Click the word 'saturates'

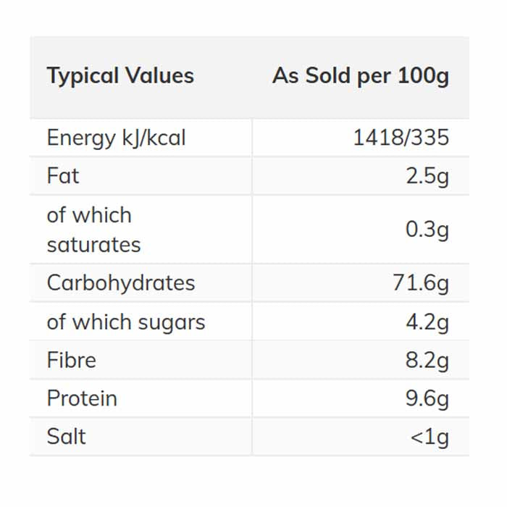point(93,244)
